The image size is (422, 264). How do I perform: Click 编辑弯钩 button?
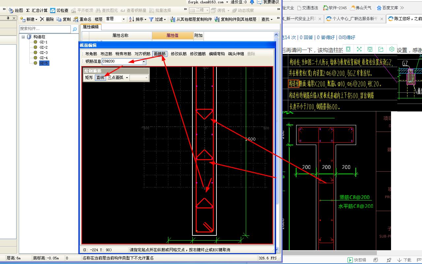pos(217,54)
